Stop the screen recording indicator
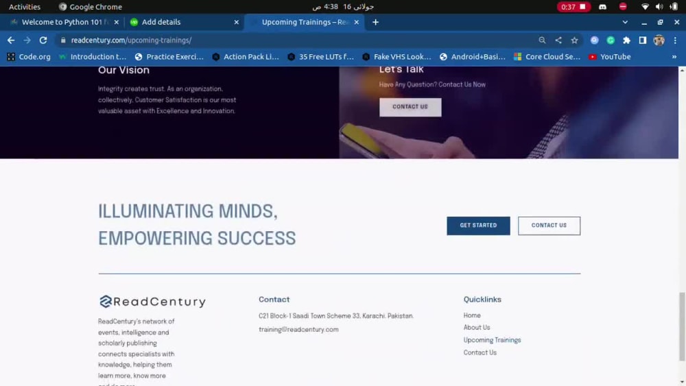Screen dimensions: 686x386 (573, 7)
